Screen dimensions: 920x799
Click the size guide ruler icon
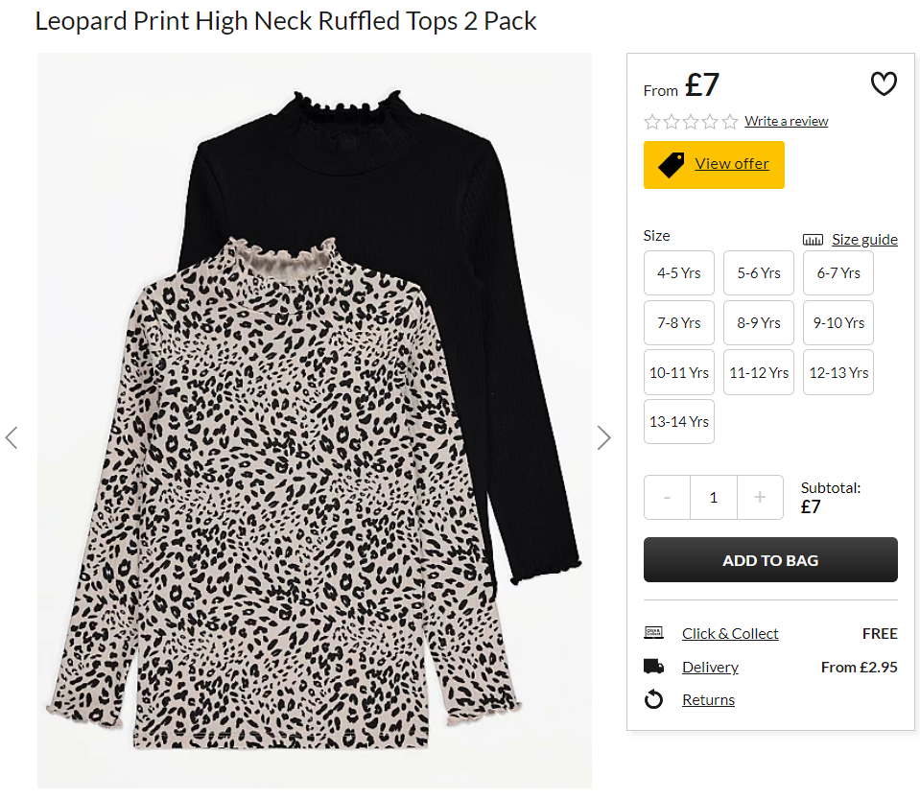813,240
